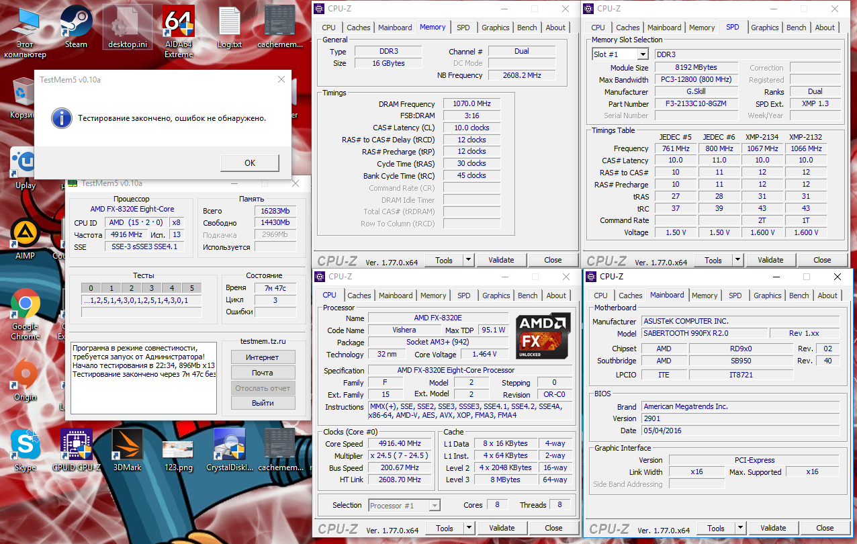Select the Log.txt file icon
This screenshot has width=857, height=544.
230,27
